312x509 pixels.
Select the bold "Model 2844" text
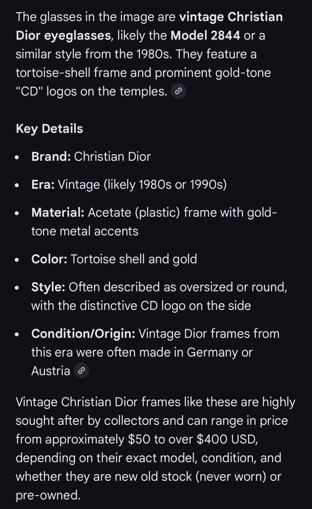click(205, 35)
